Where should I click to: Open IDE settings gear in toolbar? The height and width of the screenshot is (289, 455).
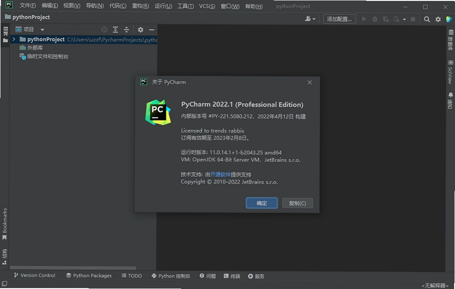tap(438, 19)
